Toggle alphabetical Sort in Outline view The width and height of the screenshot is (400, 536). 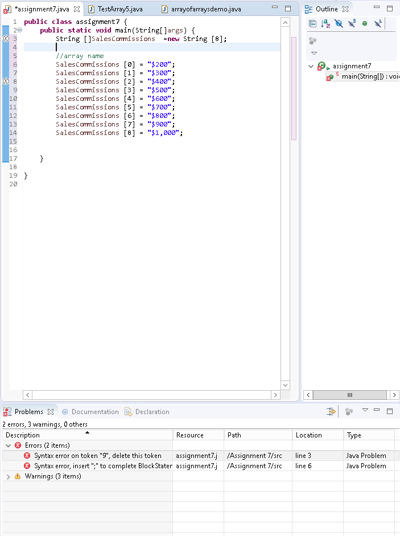coord(325,23)
